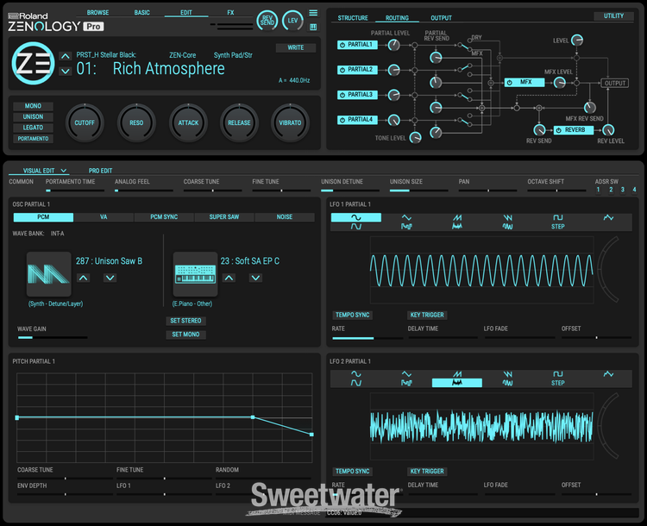The image size is (647, 526).
Task: Click the Soft SA EP C keyboard image
Action: point(195,273)
